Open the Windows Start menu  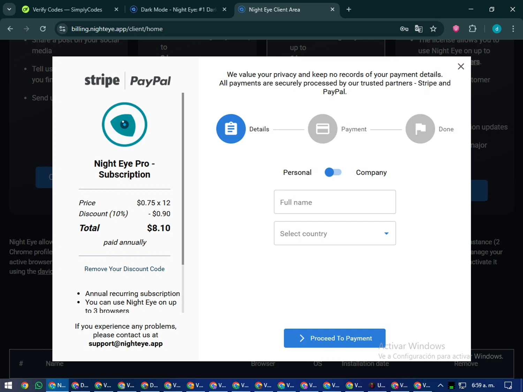point(8,385)
